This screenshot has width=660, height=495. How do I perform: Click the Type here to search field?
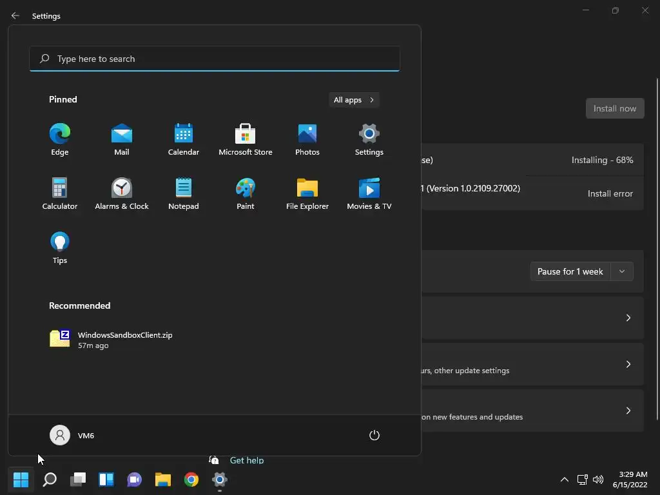215,59
